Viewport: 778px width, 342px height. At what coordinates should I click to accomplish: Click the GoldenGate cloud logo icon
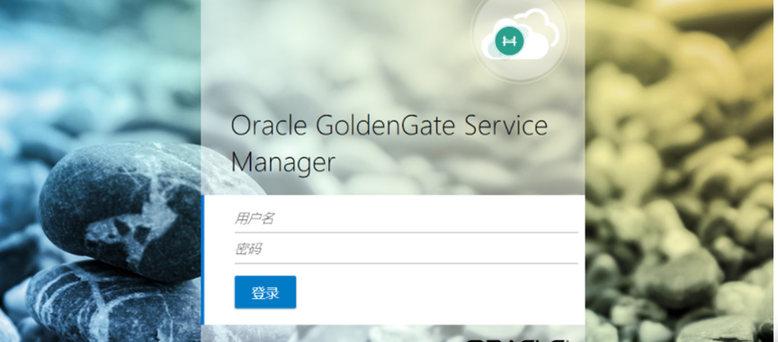pyautogui.click(x=520, y=36)
